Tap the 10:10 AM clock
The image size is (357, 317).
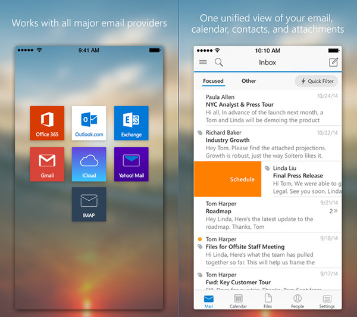268,51
